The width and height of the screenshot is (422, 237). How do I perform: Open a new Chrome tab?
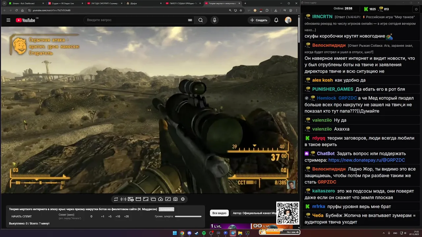[x=245, y=3]
